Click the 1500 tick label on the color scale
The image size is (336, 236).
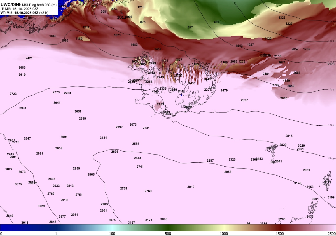[x=280, y=234]
